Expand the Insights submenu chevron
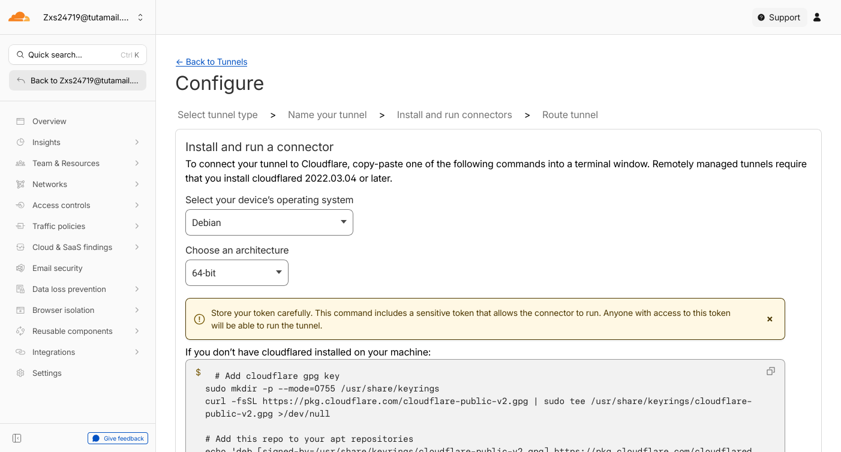Image resolution: width=841 pixels, height=452 pixels. pos(137,142)
